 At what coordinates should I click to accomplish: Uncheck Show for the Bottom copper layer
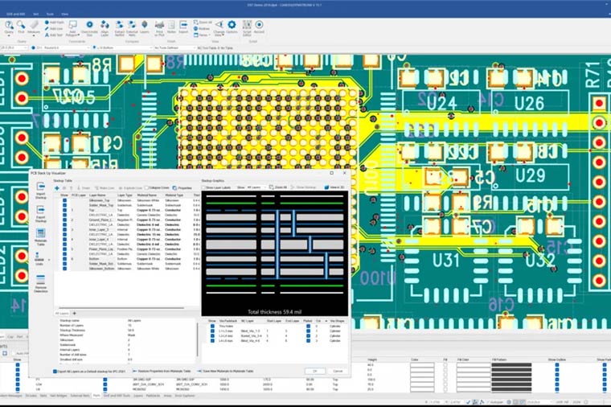tap(64, 259)
